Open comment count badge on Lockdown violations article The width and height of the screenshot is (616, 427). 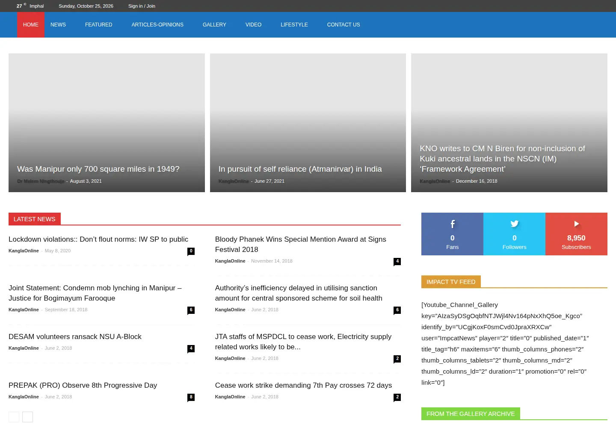[191, 251]
